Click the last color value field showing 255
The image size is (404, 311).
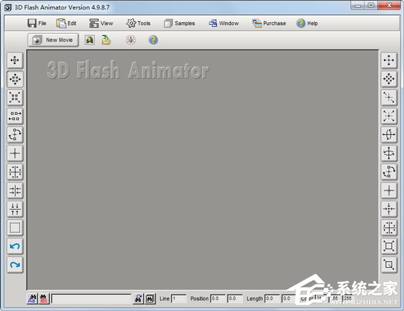[348, 298]
